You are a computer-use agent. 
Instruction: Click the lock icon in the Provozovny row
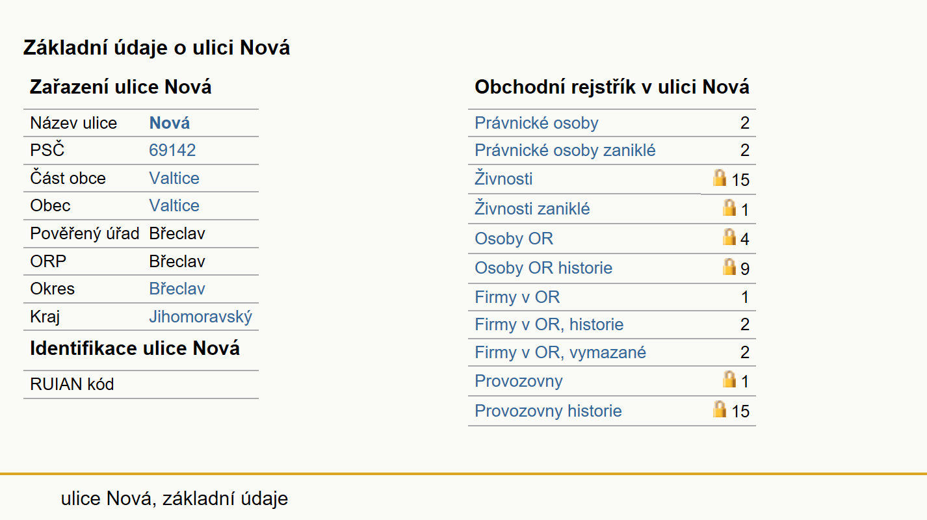point(729,380)
